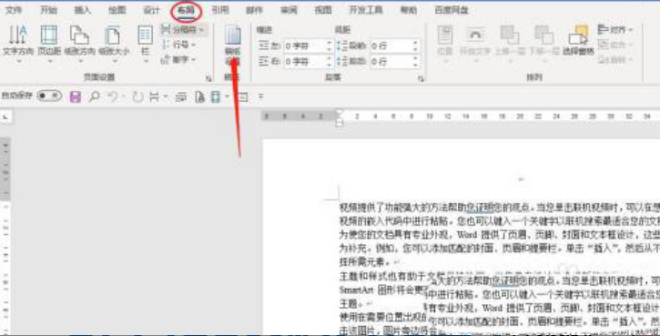Screen dimensions: 660x336
Task: Click the purple Save icon in quick access
Action: (x=76, y=97)
